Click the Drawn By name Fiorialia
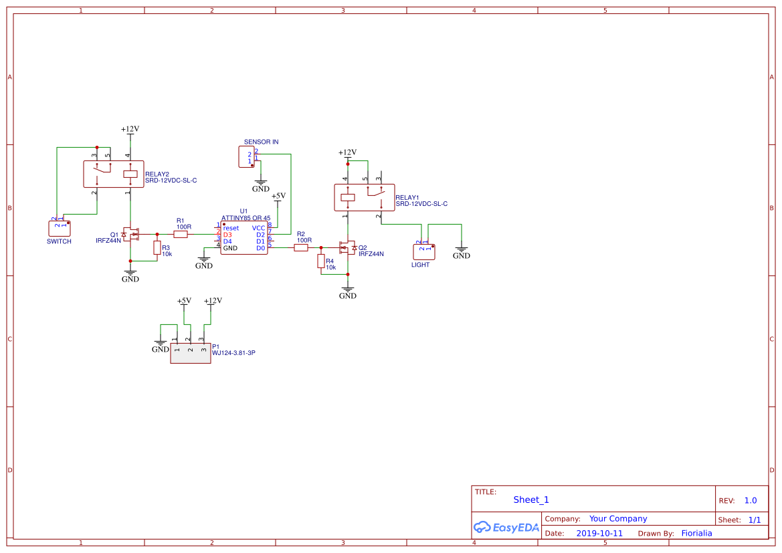Viewport: 782px width, 553px height. [696, 533]
